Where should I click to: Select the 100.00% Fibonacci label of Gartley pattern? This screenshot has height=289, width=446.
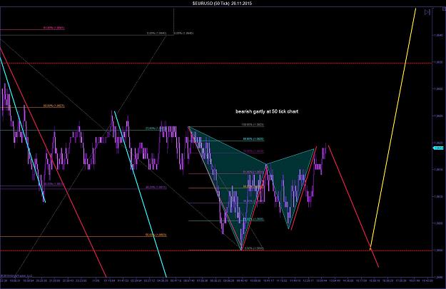[x=253, y=125]
